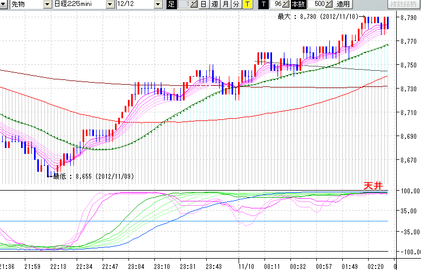
Task: Click the 本数 bar count label
Action: pyautogui.click(x=298, y=5)
